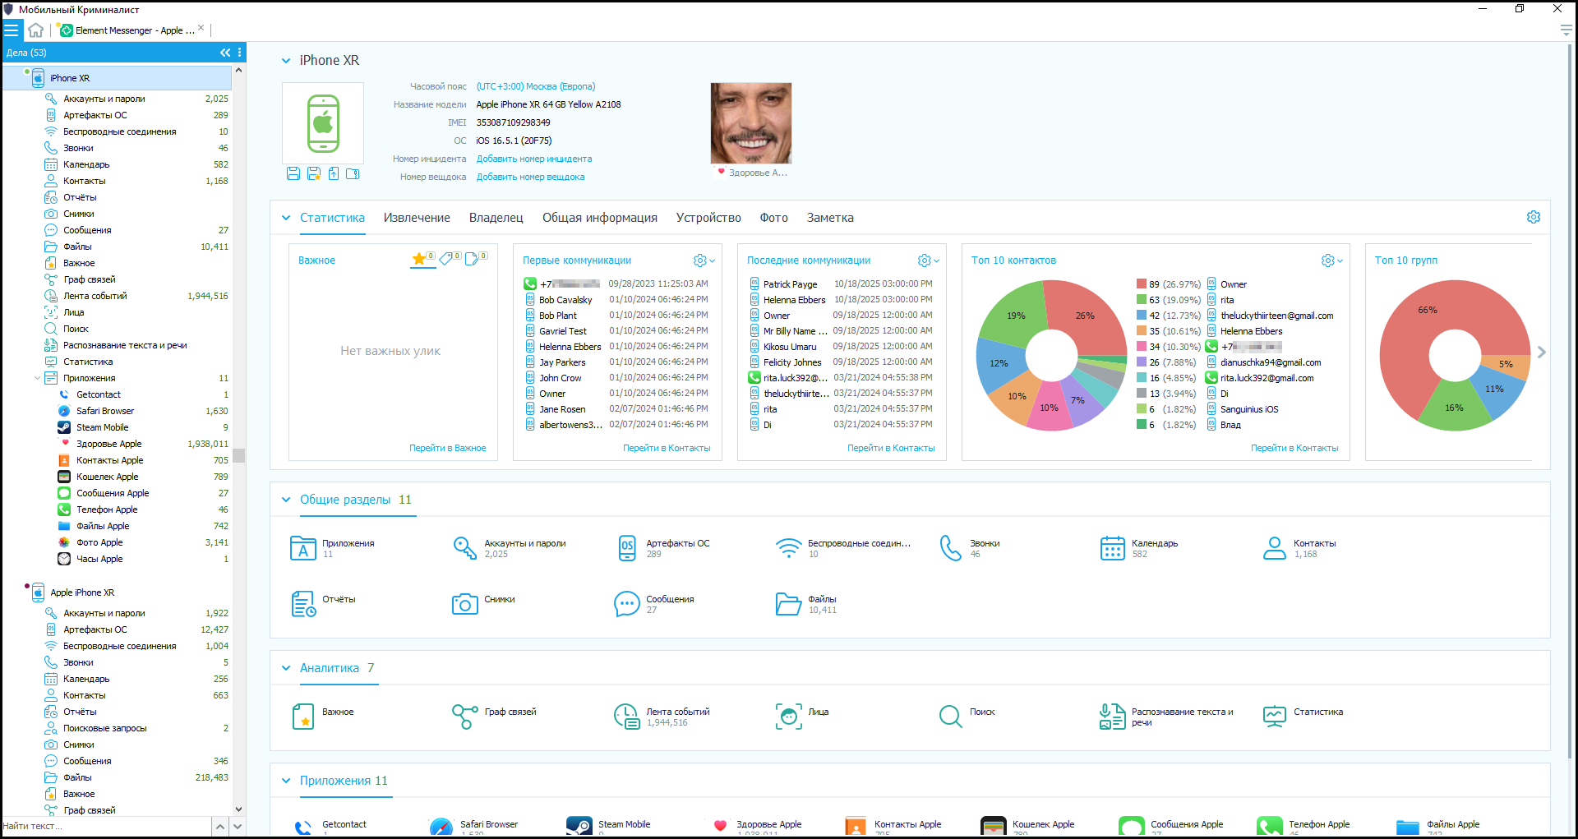1578x839 pixels.
Task: Open Топ 10 контактов gear dropdown
Action: (x=1331, y=260)
